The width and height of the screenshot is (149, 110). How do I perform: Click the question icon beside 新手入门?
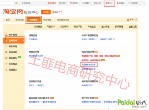tap(128, 20)
